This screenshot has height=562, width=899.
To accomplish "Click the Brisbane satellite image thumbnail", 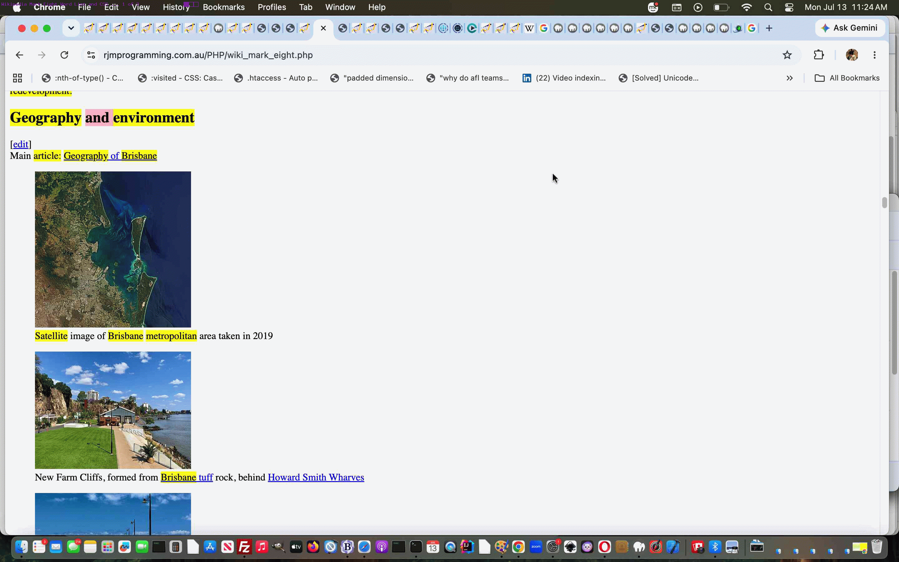I will (113, 249).
